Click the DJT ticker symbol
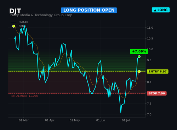 click(x=15, y=11)
